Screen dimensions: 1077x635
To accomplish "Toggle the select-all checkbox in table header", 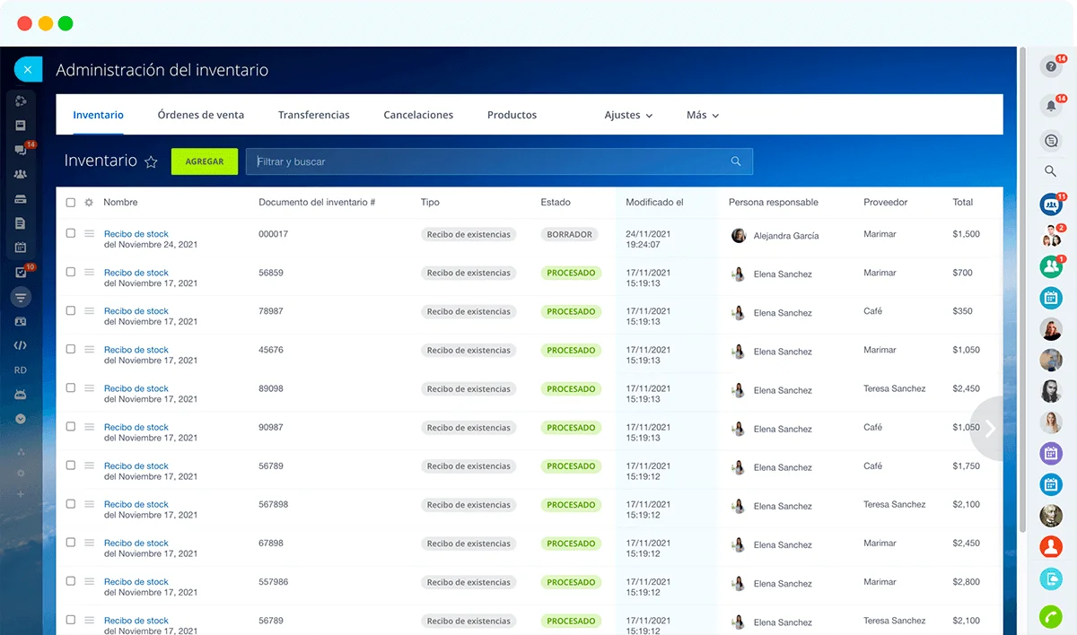I will [71, 203].
